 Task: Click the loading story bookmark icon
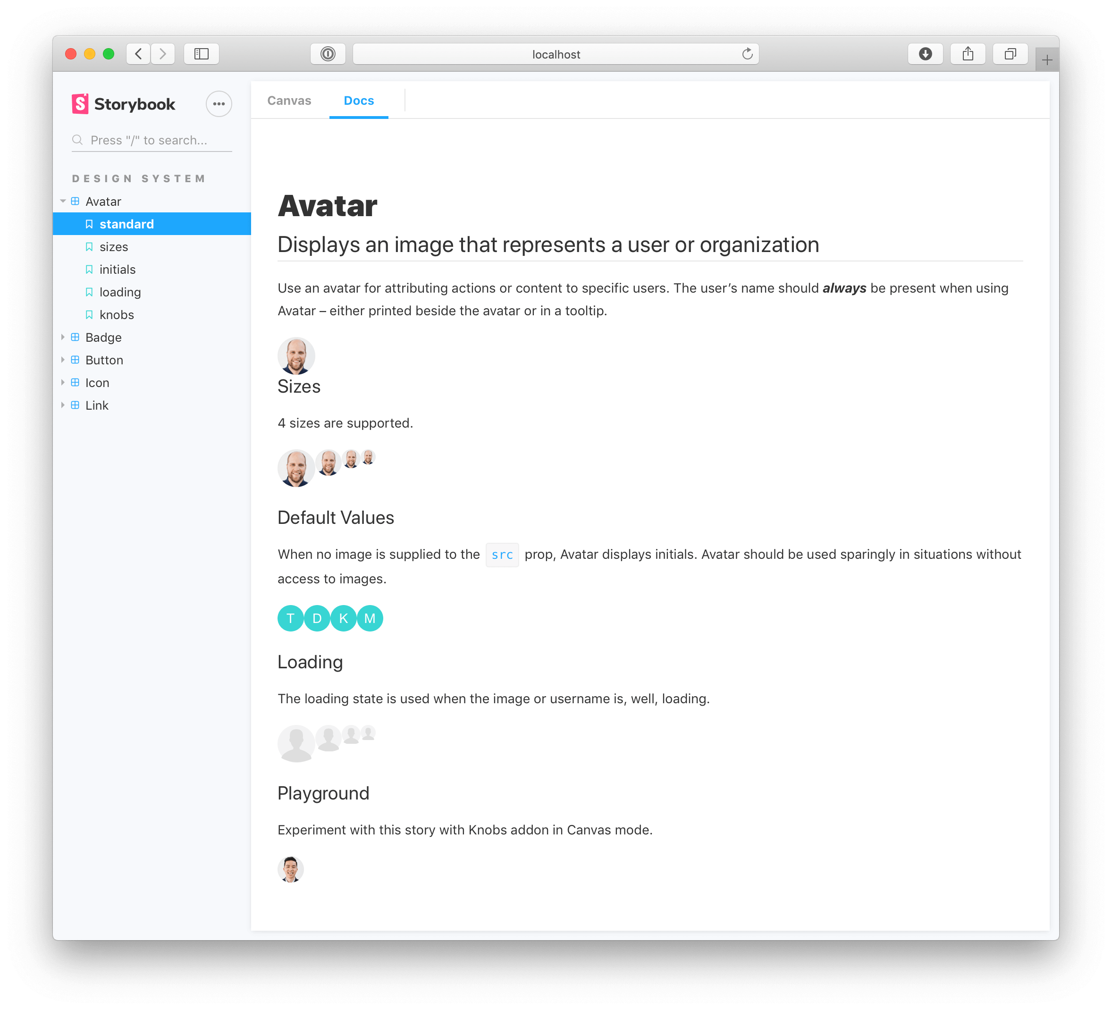click(87, 292)
